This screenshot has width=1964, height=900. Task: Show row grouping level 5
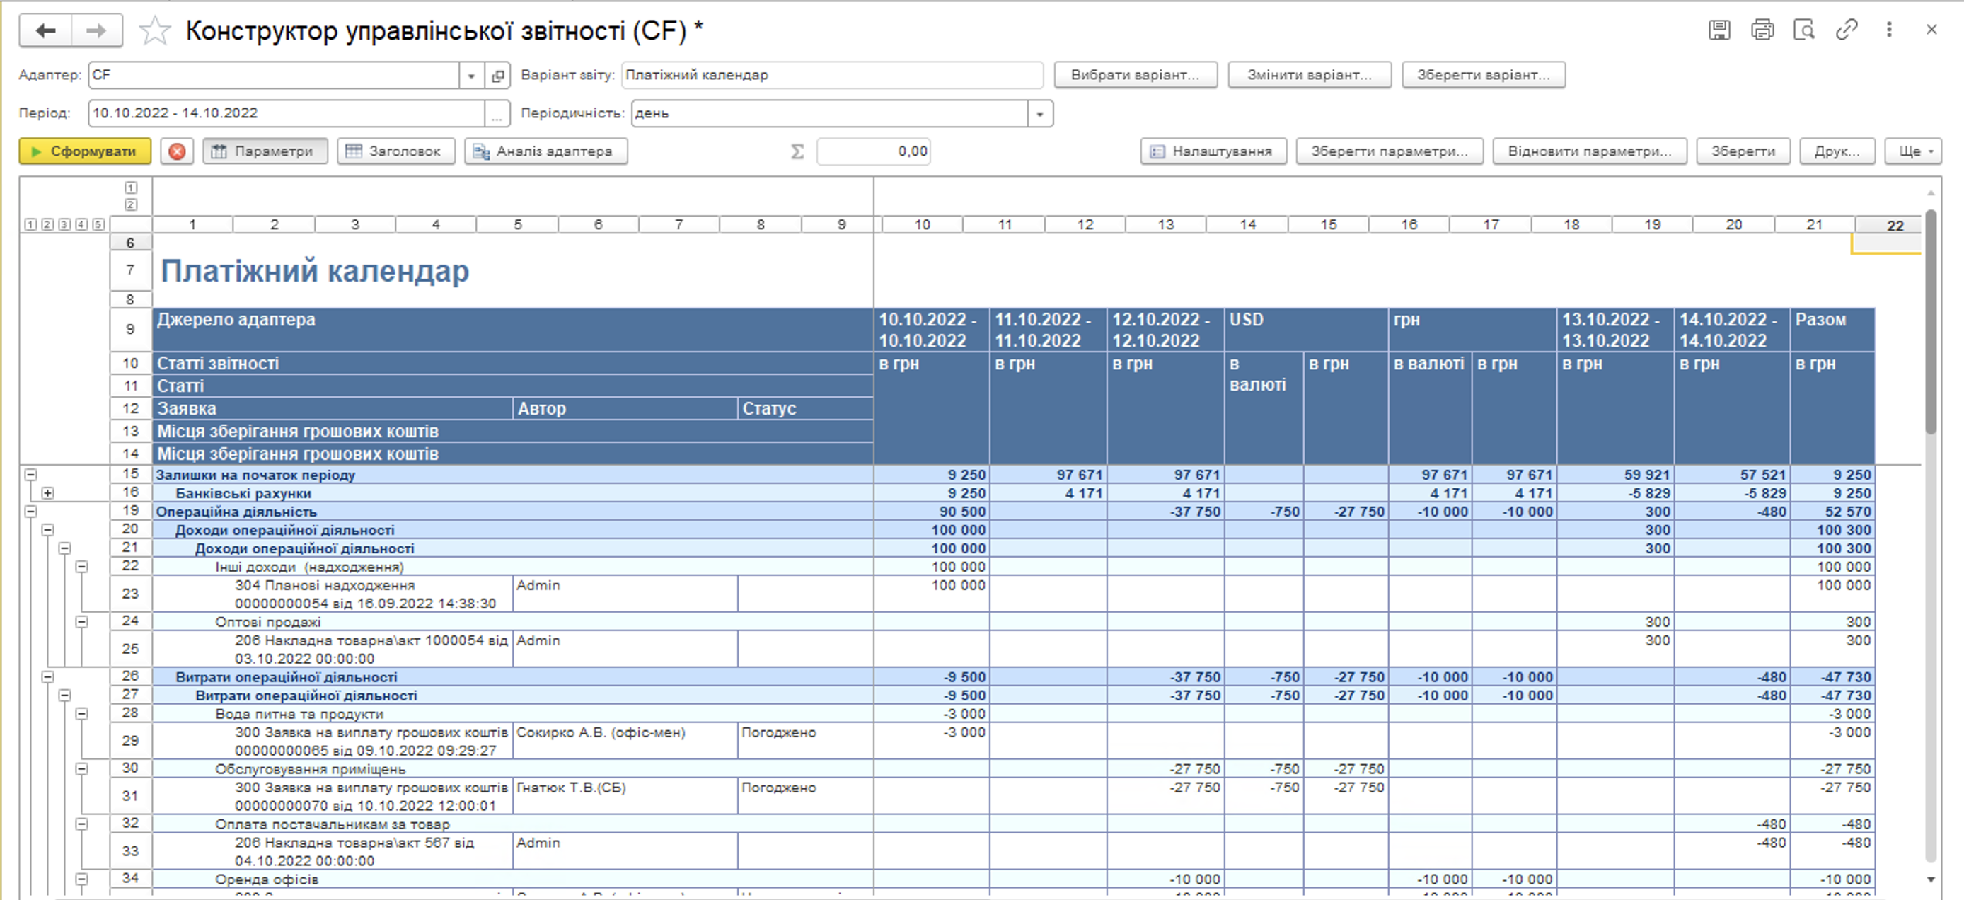[x=98, y=224]
